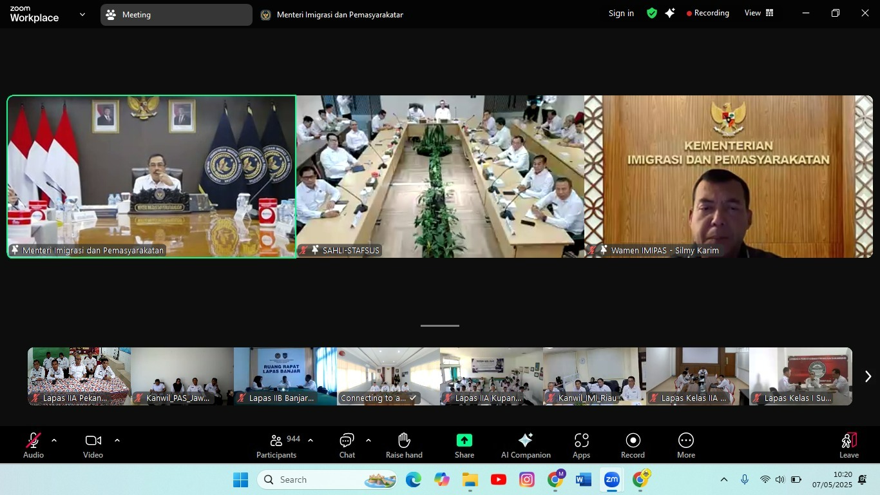Image resolution: width=880 pixels, height=495 pixels.
Task: Click the Lapas IIB Banjar... thumbnail
Action: (x=285, y=376)
